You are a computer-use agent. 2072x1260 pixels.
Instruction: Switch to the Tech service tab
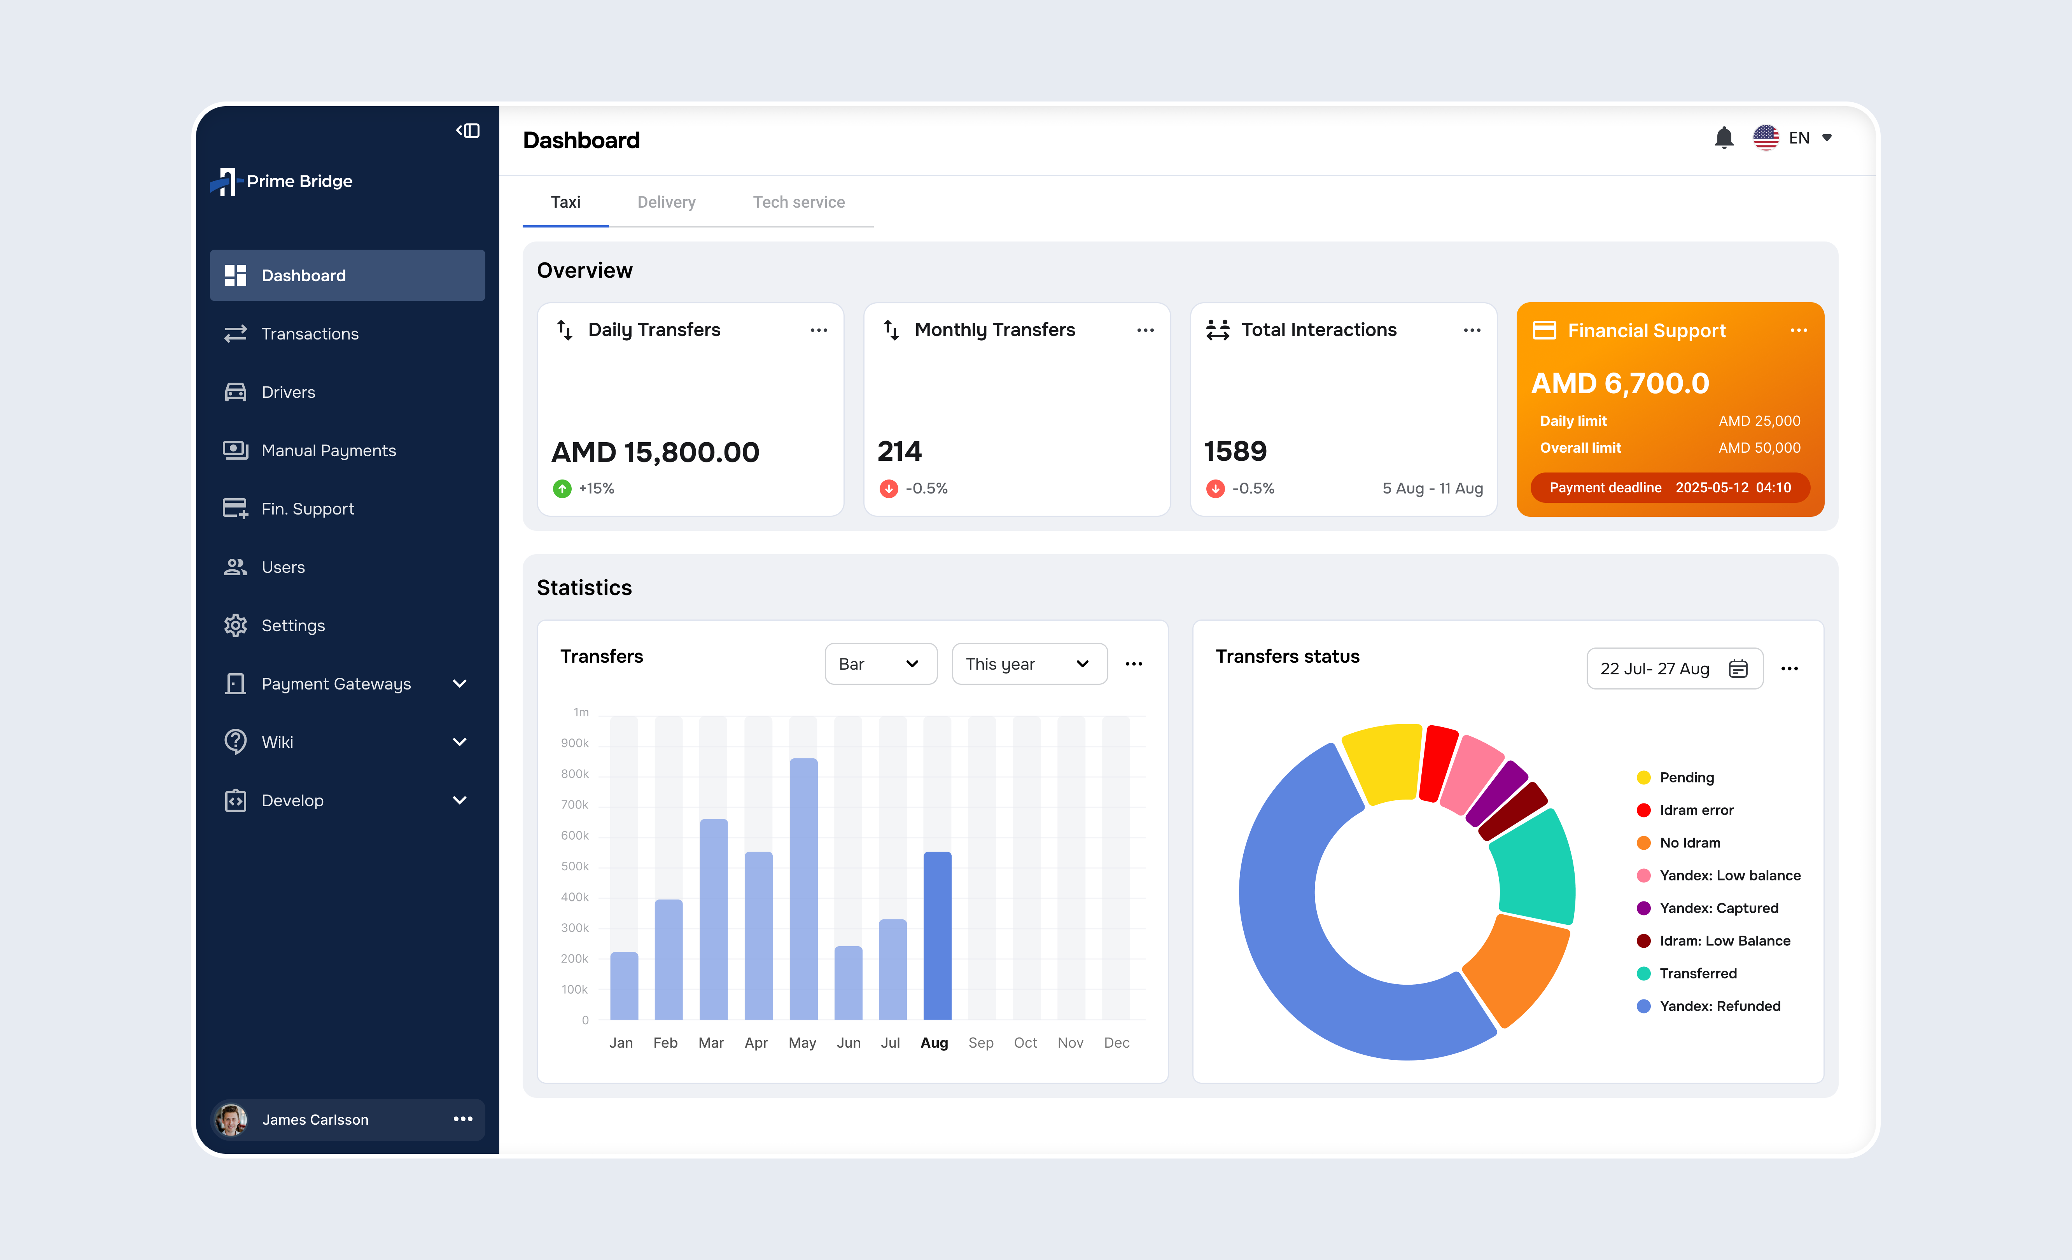point(799,202)
